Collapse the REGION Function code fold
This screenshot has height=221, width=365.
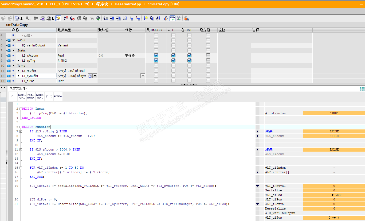20,127
